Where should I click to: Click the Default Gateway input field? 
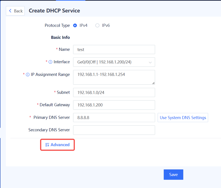[x=114, y=105]
